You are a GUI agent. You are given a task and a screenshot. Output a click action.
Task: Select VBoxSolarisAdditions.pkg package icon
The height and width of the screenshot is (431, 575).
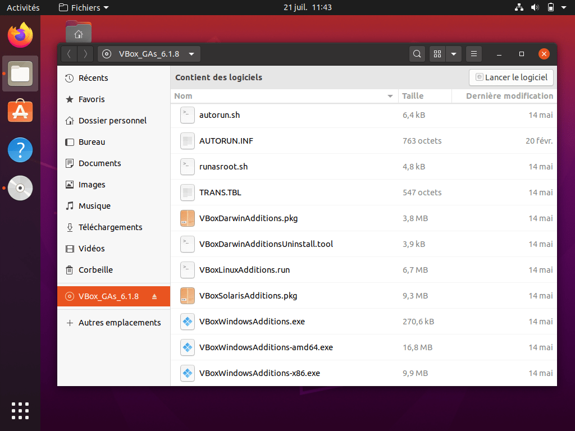tap(188, 296)
